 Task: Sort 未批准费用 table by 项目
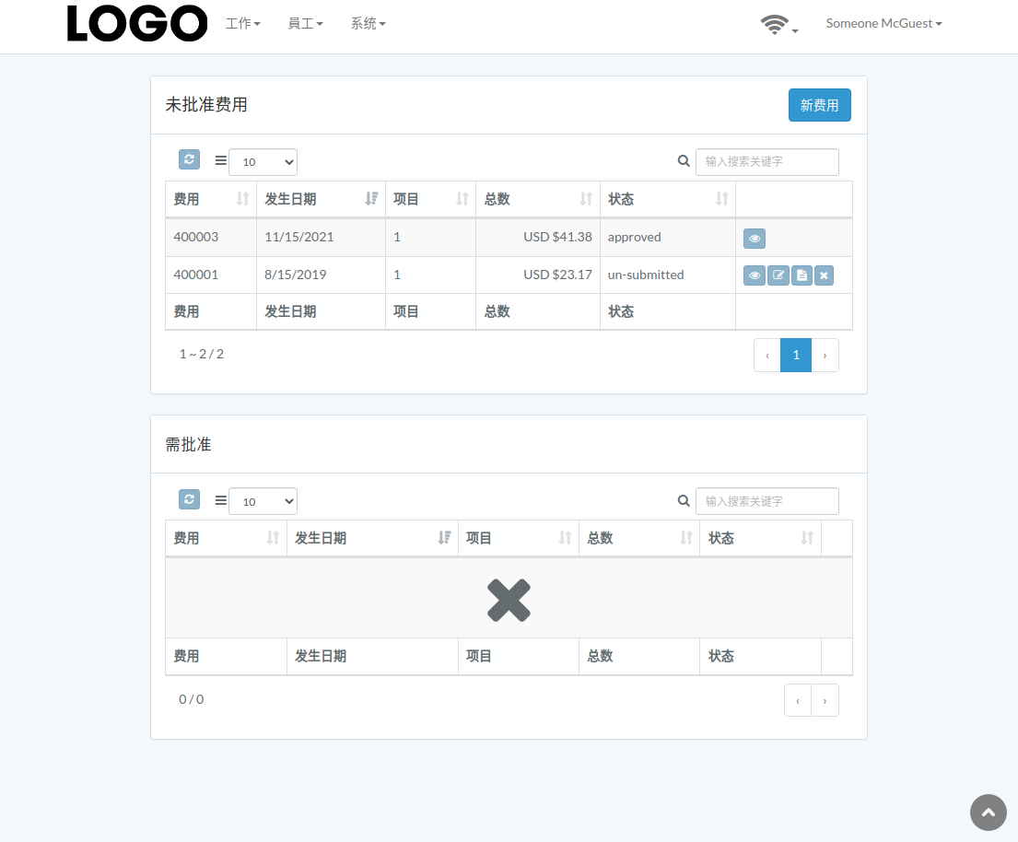pyautogui.click(x=430, y=199)
